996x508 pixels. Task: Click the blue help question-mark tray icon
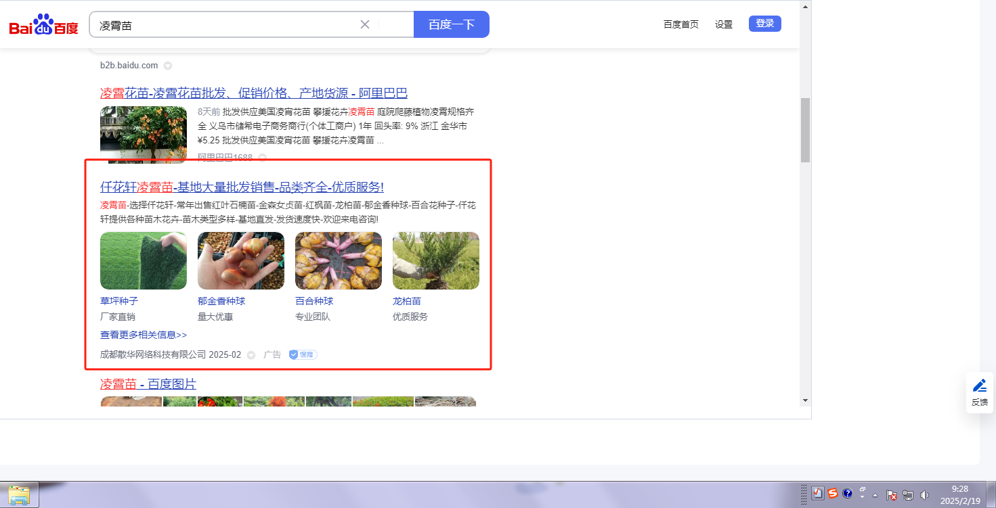[x=847, y=494]
